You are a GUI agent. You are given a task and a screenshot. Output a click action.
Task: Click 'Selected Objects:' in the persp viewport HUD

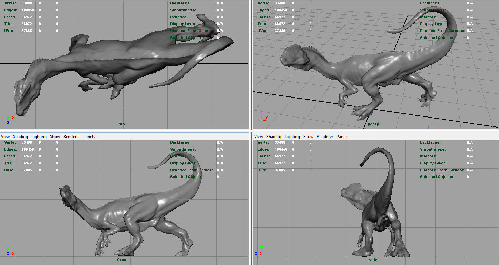coord(437,38)
